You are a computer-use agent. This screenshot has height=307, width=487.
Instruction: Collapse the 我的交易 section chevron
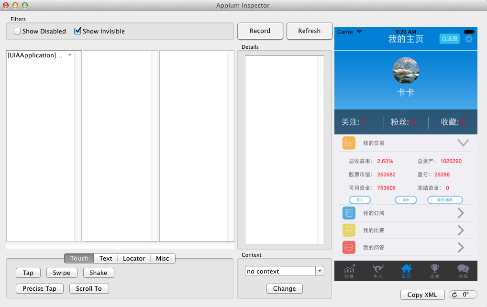(463, 143)
